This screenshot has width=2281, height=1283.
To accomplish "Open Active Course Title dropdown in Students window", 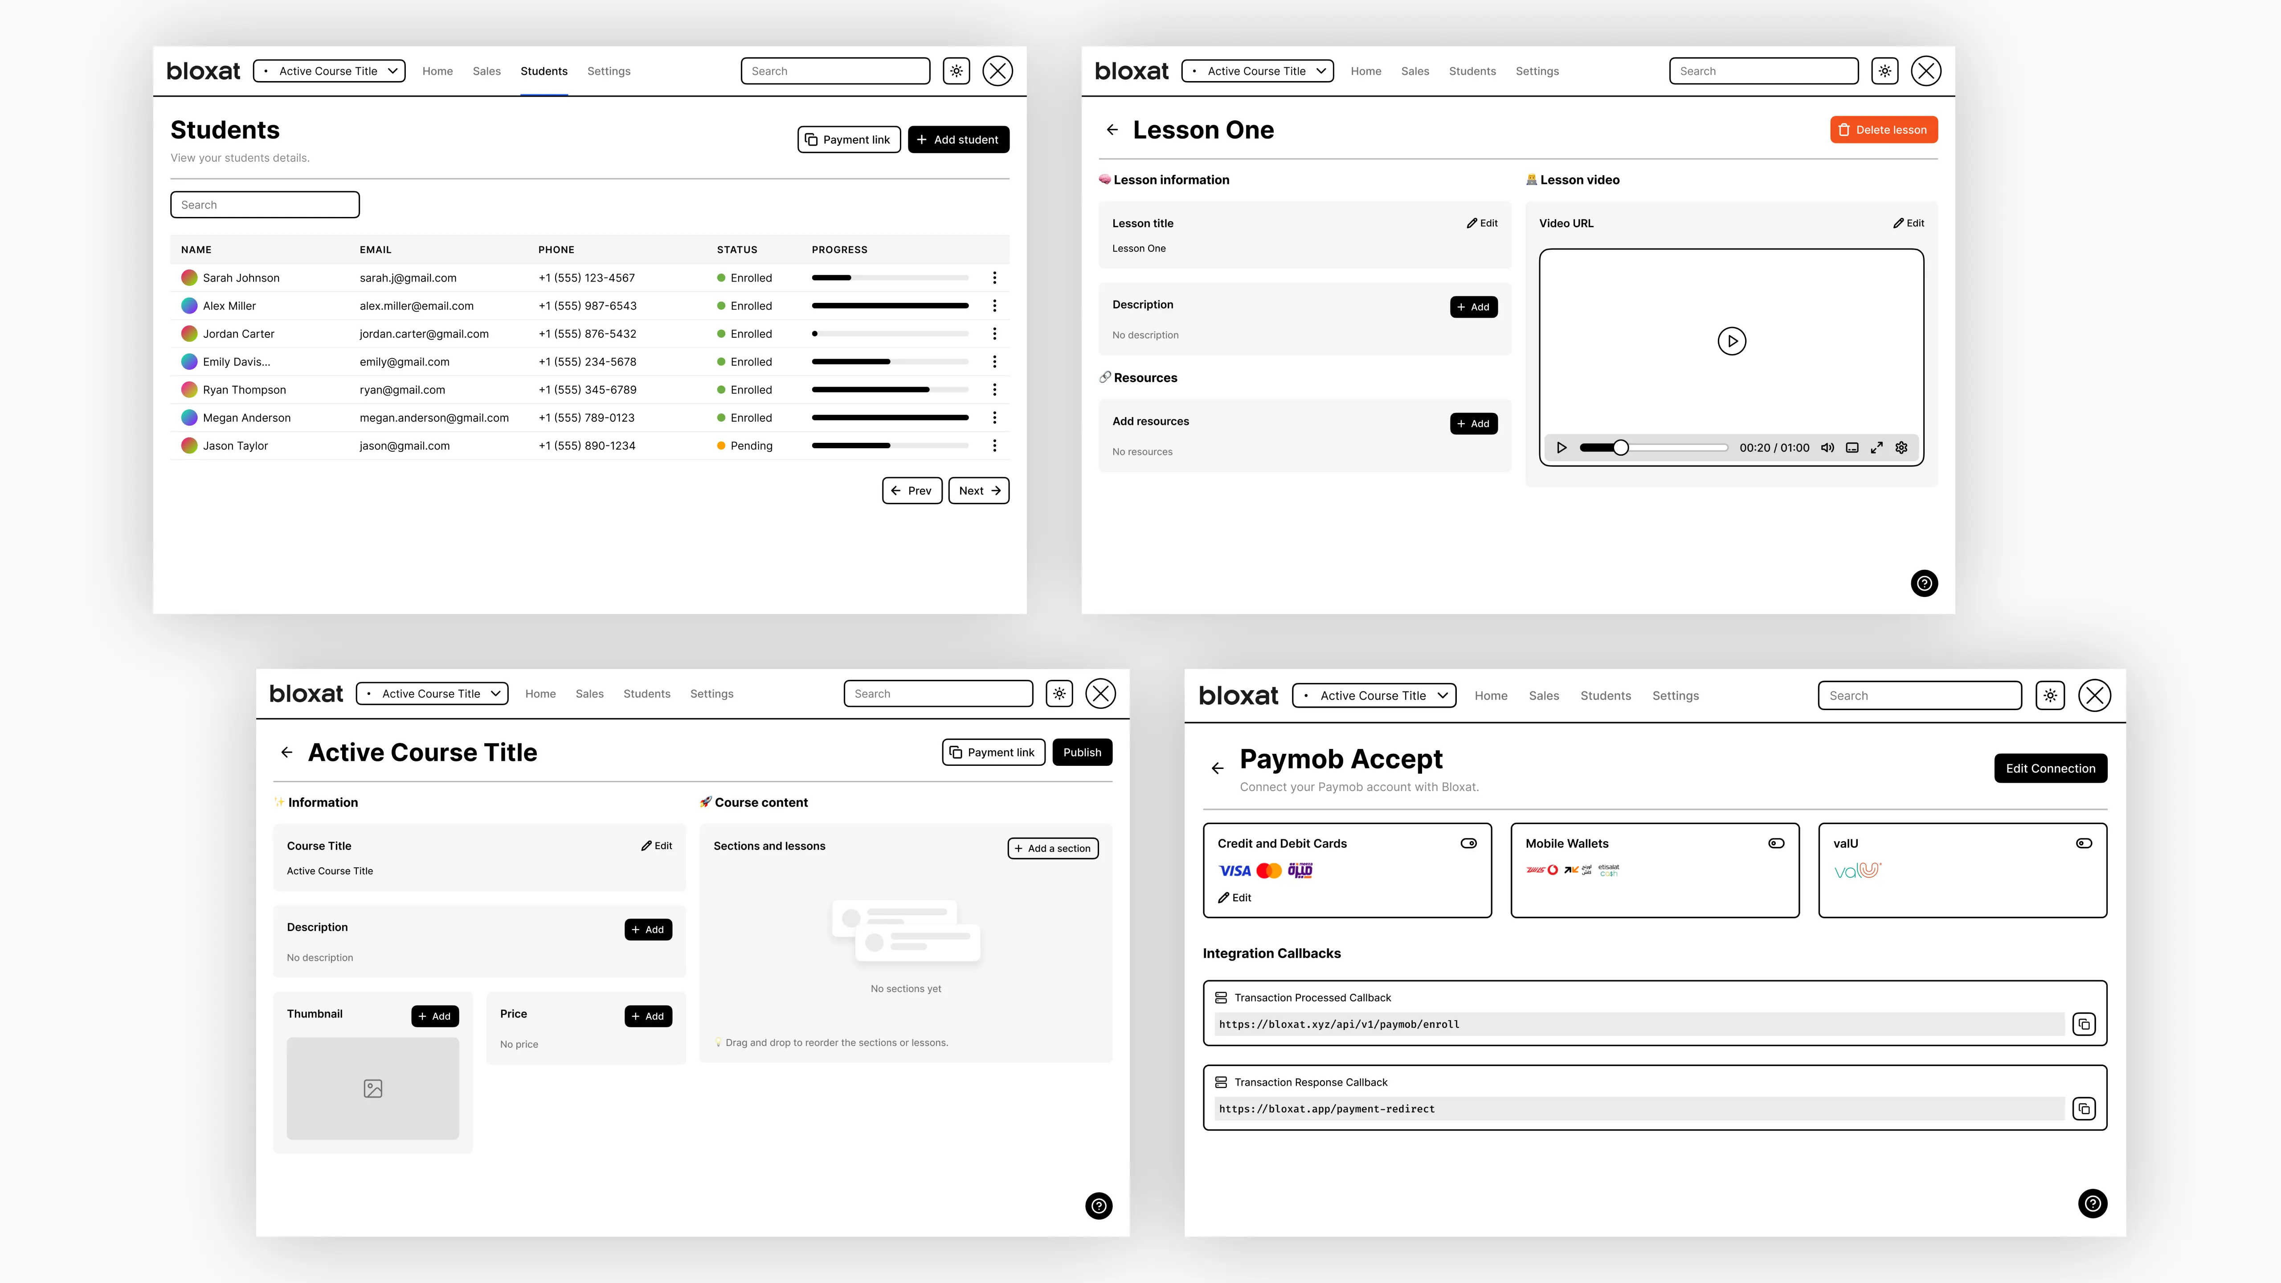I will (329, 71).
